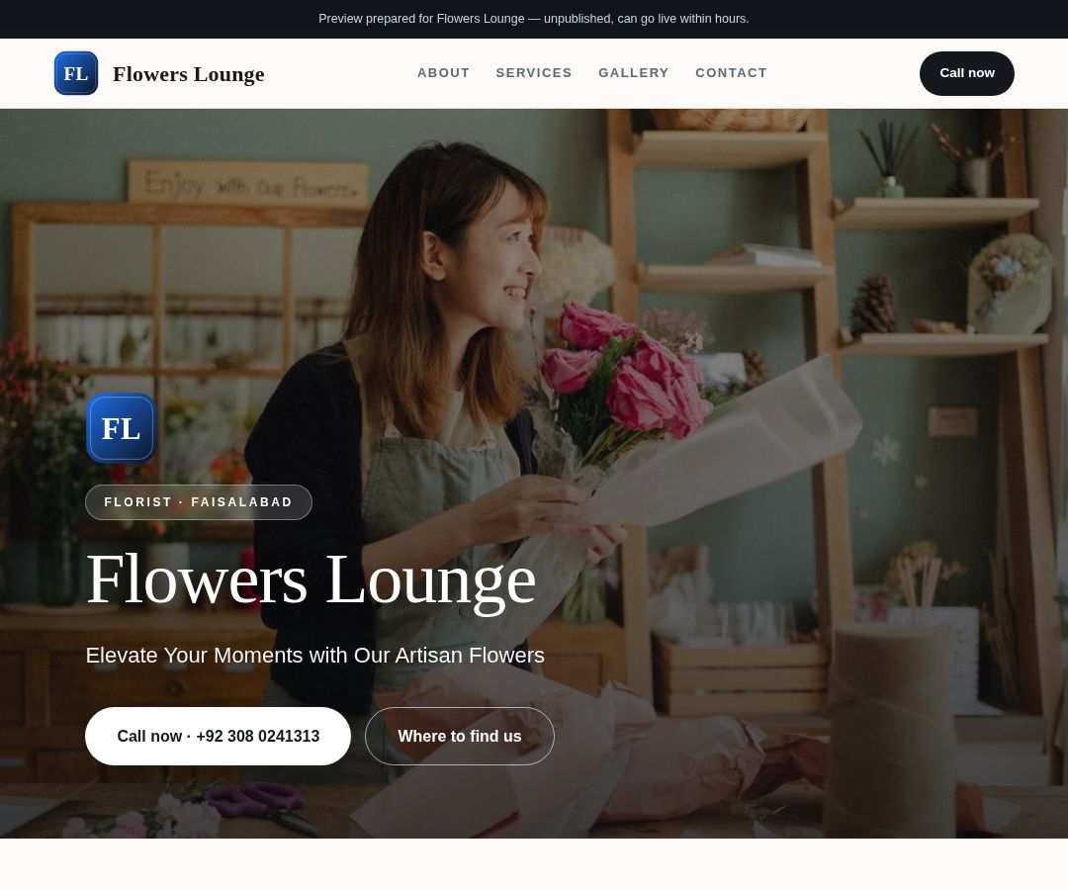Click the FL logo icon in header
The height and width of the screenshot is (890, 1068).
click(75, 73)
